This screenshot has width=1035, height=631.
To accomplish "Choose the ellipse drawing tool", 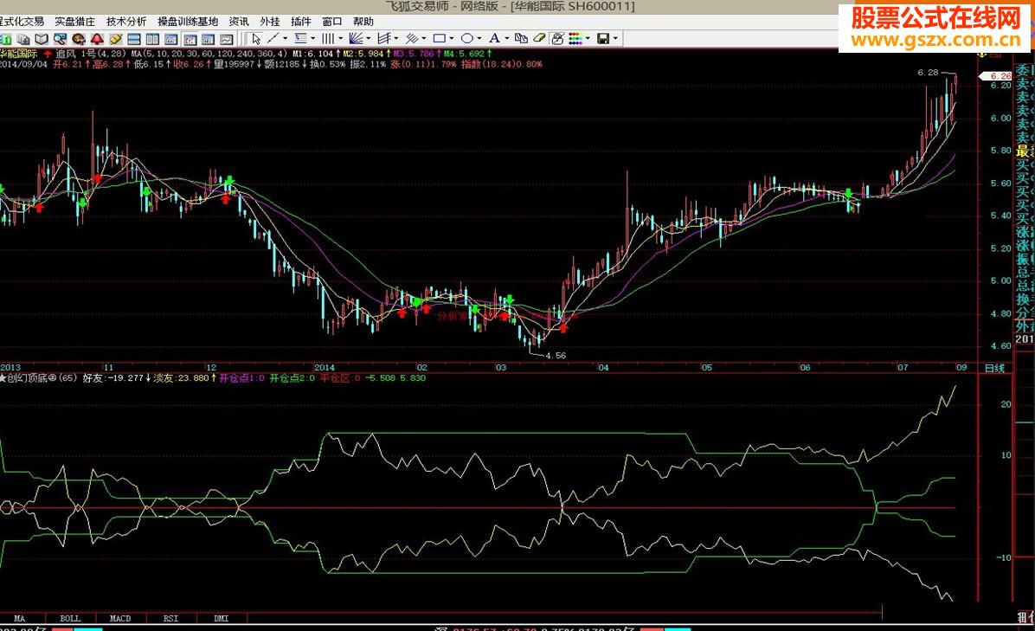I will (x=466, y=39).
